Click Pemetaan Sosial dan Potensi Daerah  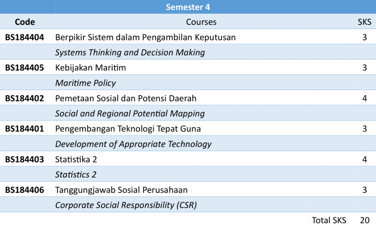pyautogui.click(x=126, y=98)
